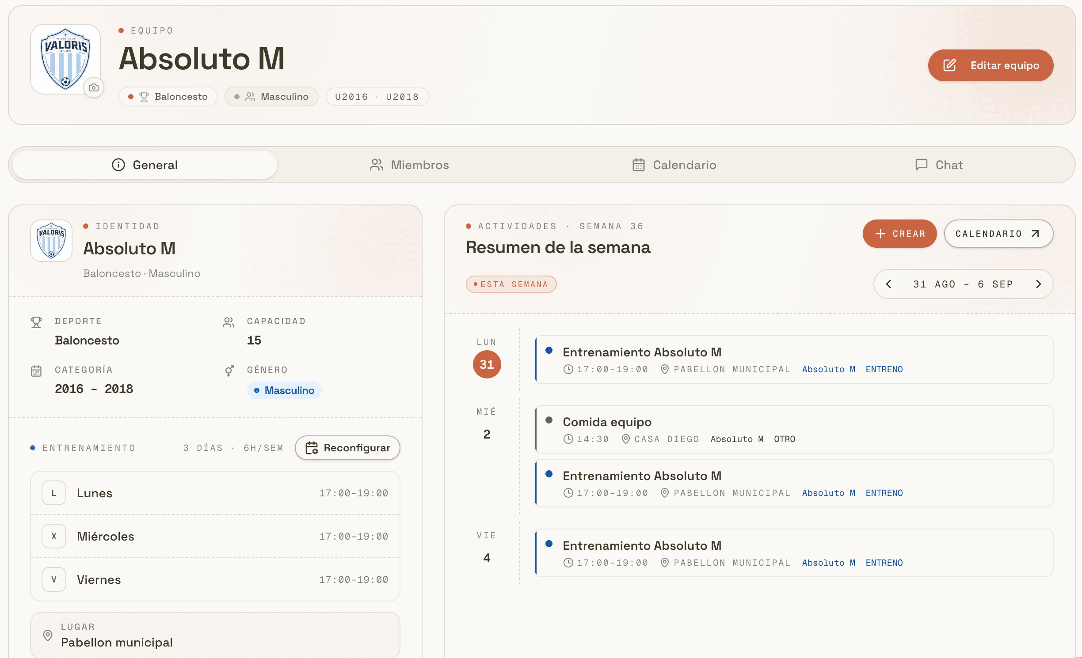
Task: Go to previous week with left chevron
Action: click(889, 284)
